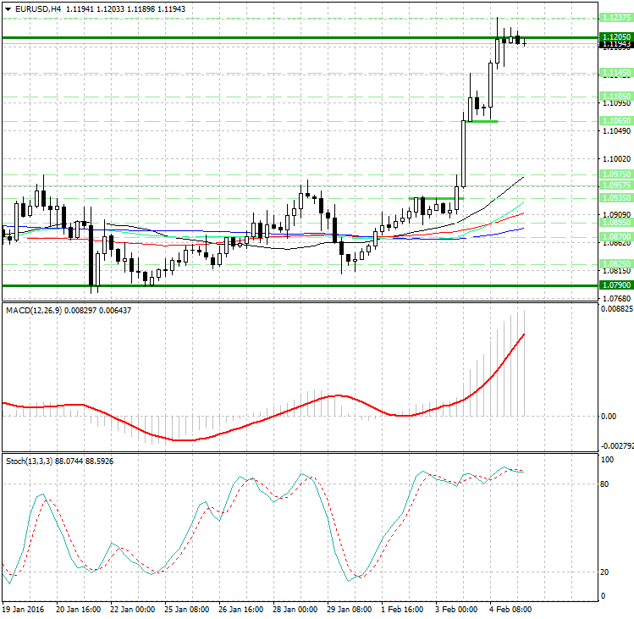The height and width of the screenshot is (619, 634).
Task: Click the Stochastic 20 level scale label
Action: (605, 572)
